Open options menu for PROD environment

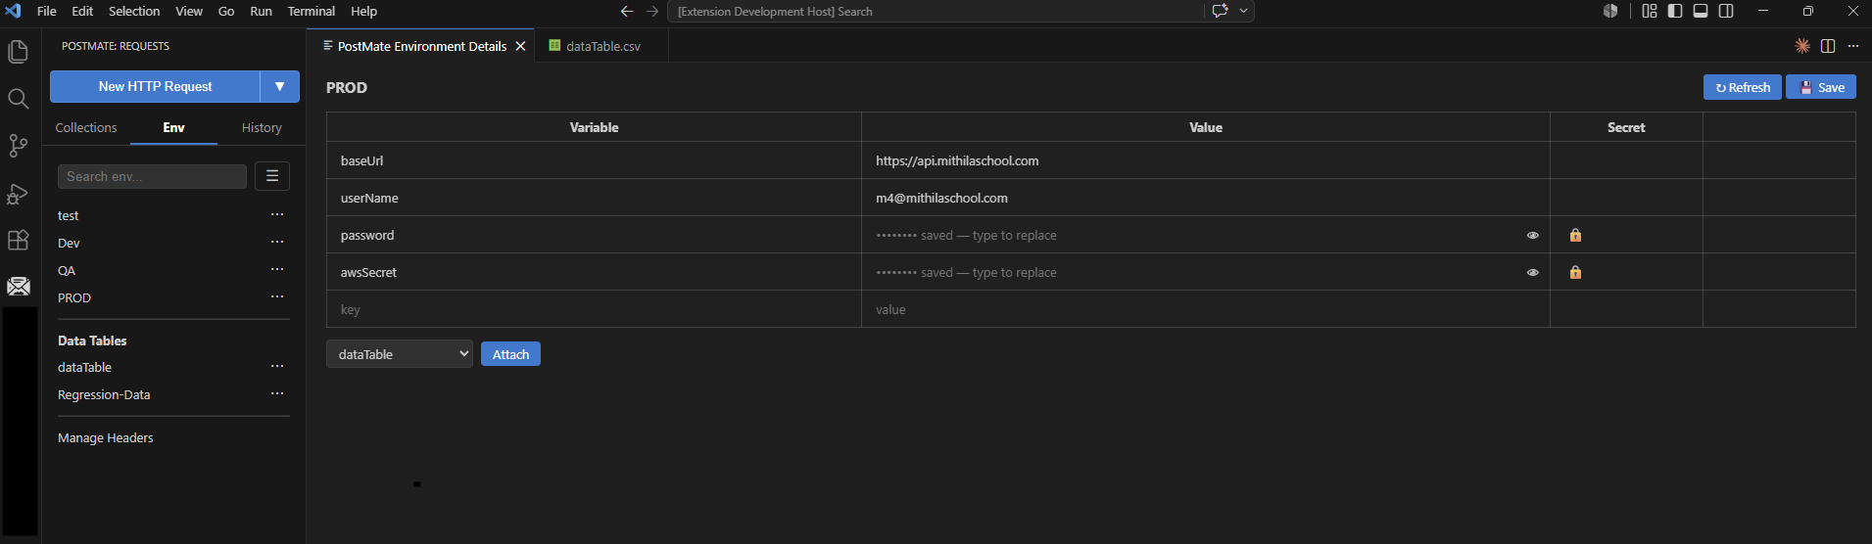(277, 296)
